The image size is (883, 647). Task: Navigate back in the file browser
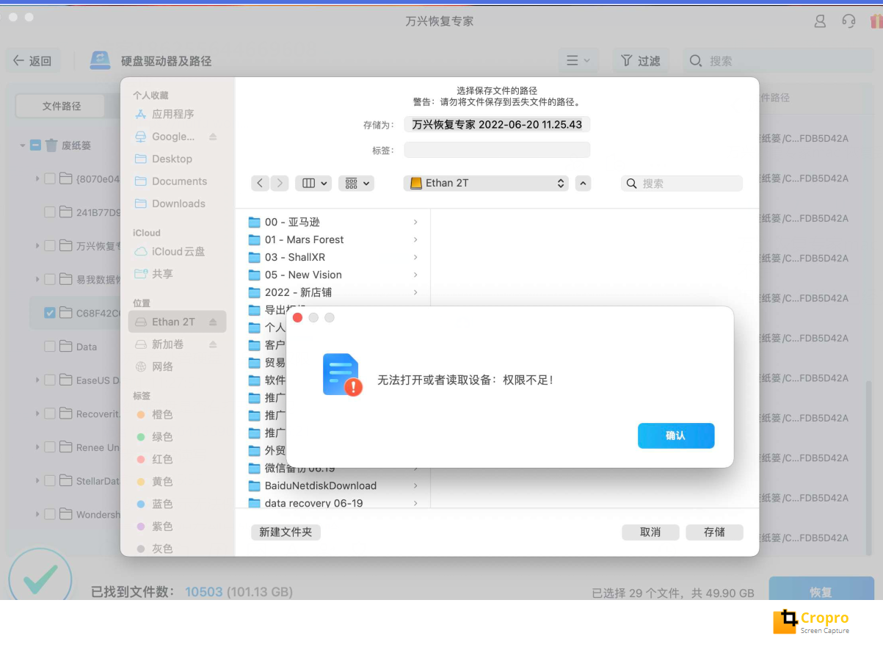coord(260,183)
